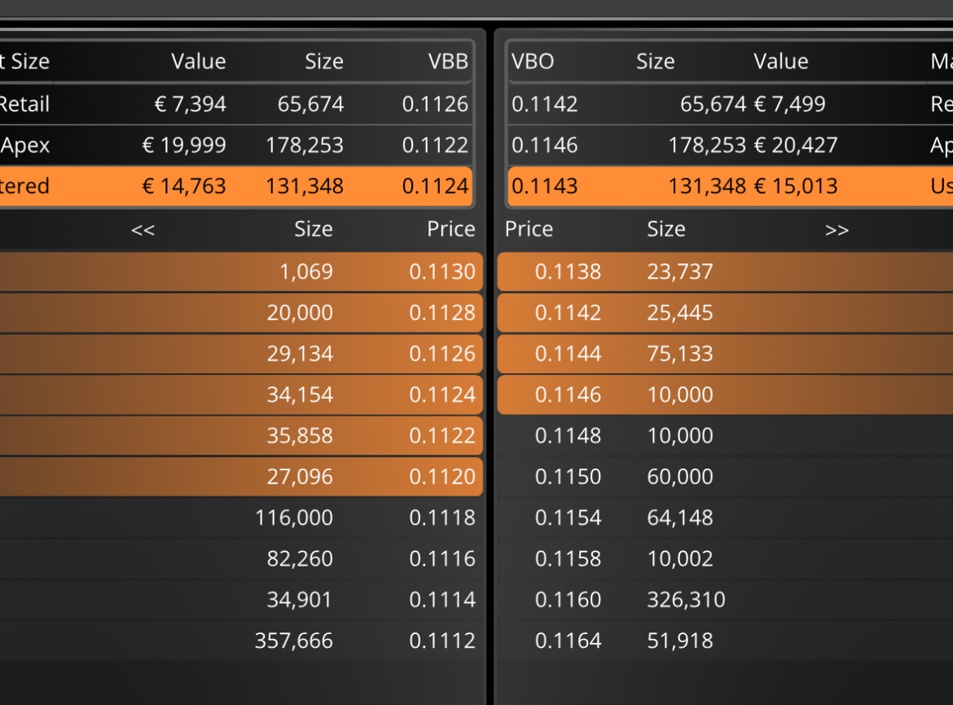This screenshot has width=953, height=705.
Task: Click the Apex row with € 19,999 value
Action: click(x=236, y=145)
